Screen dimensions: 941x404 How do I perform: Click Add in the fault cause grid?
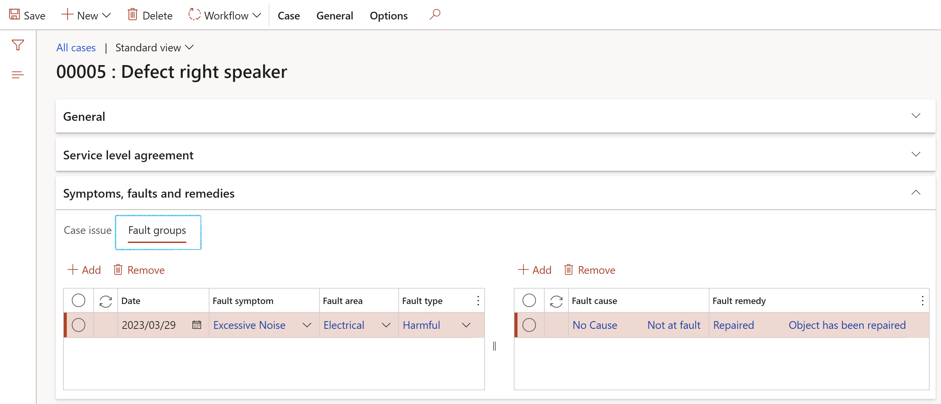535,270
